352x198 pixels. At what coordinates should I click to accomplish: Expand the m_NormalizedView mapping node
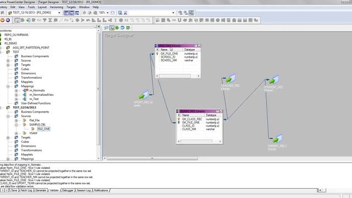tap(16, 95)
